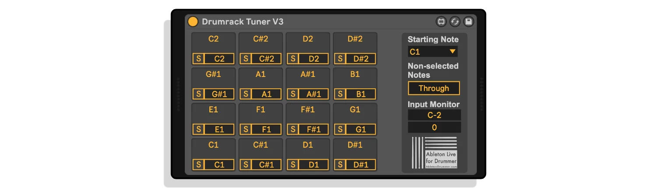Click the D#1 pad heading label
The width and height of the screenshot is (657, 188).
[355, 145]
